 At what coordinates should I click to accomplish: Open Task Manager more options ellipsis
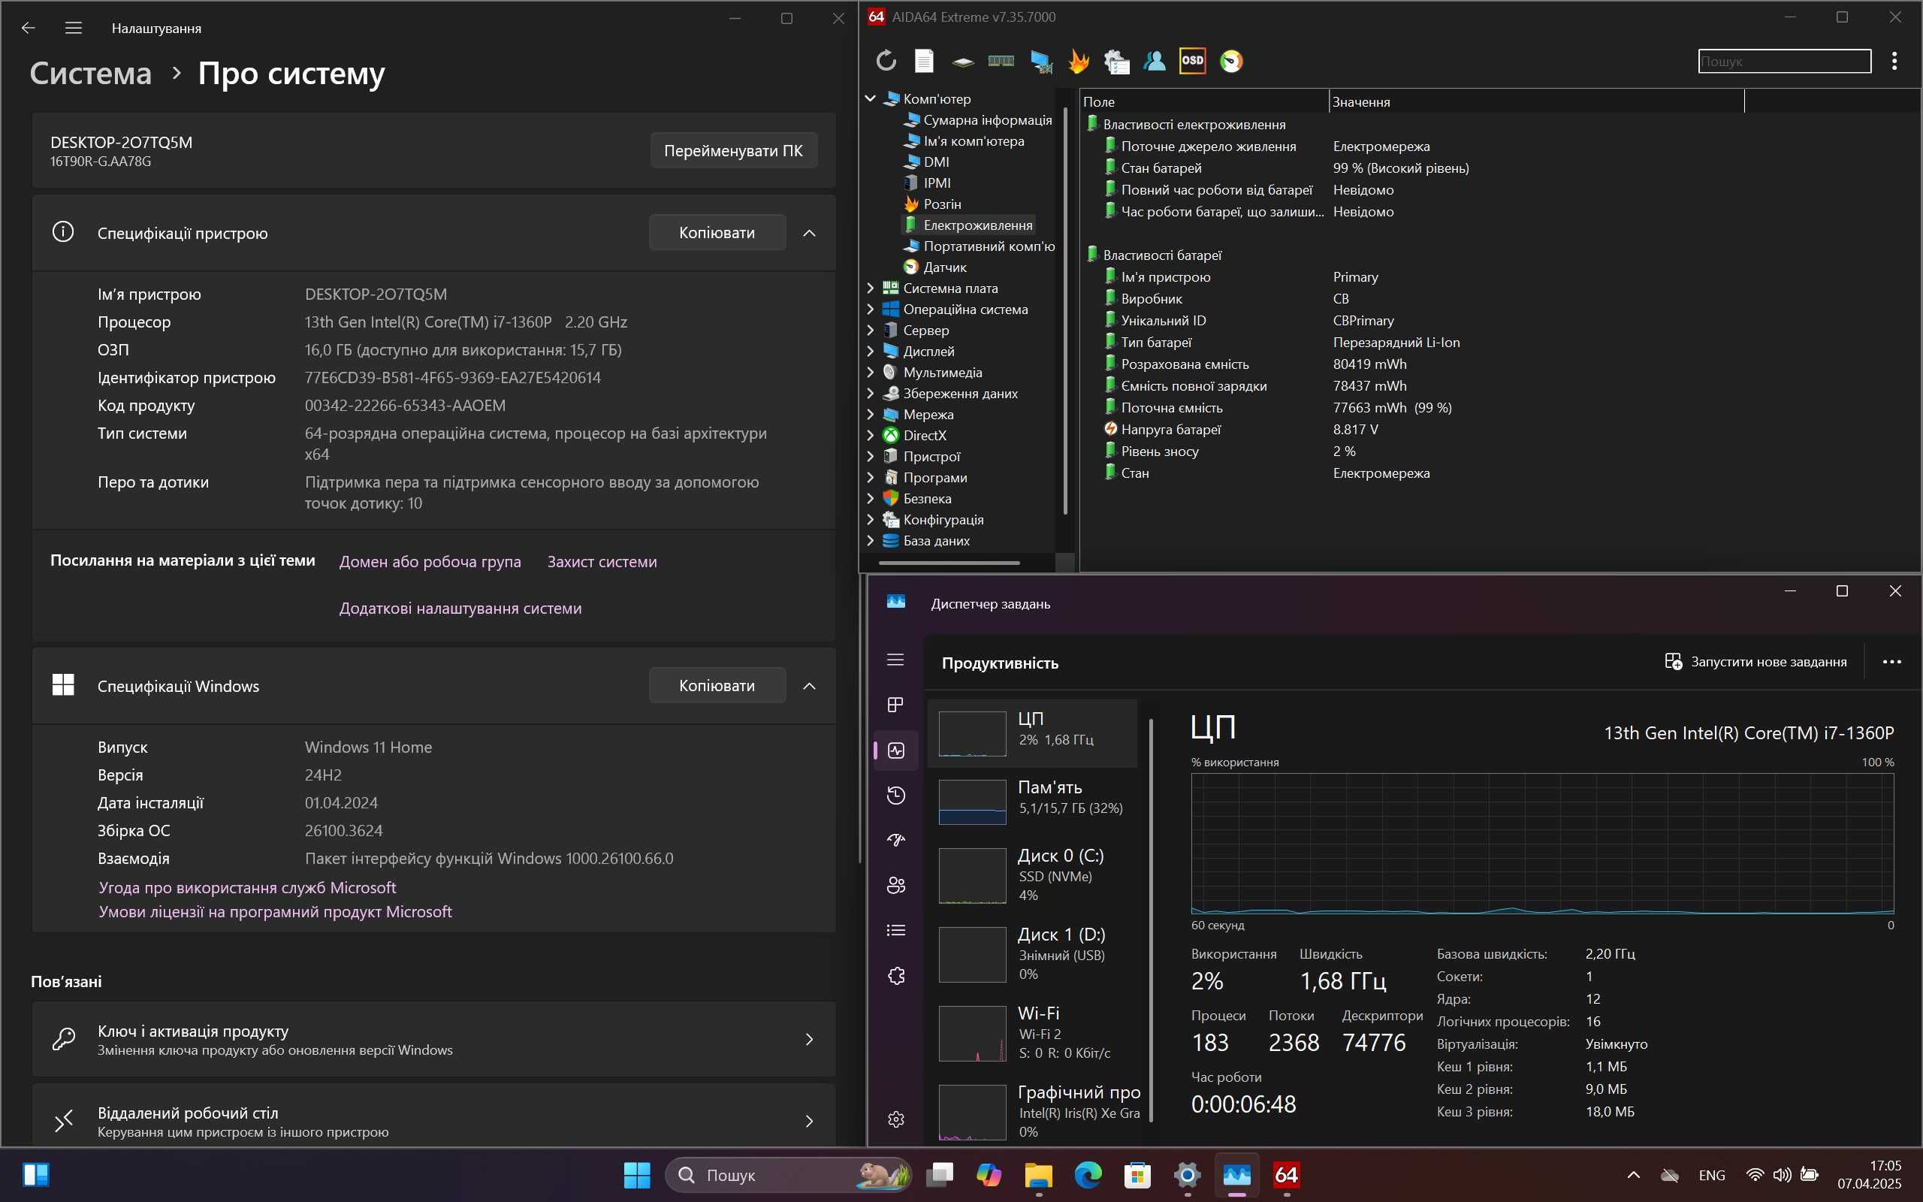tap(1892, 661)
